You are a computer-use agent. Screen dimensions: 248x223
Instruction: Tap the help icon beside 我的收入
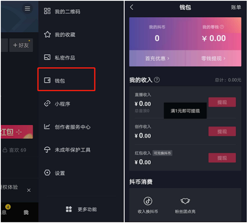coord(157,80)
